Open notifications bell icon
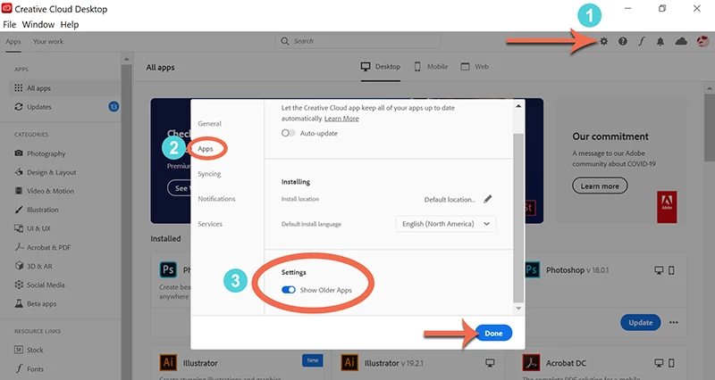This screenshot has height=380, width=715. (x=660, y=42)
